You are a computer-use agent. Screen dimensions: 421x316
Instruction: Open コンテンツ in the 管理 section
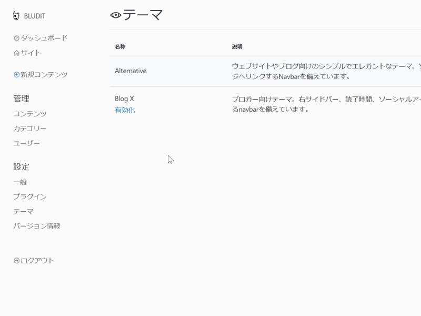point(30,114)
